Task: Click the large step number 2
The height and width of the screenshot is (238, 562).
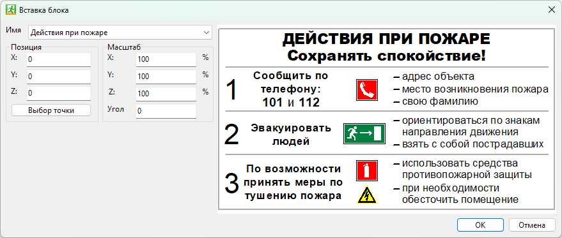Action: pos(231,135)
